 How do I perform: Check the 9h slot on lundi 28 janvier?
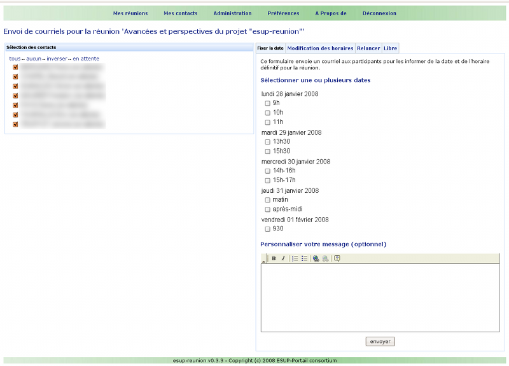(x=268, y=103)
